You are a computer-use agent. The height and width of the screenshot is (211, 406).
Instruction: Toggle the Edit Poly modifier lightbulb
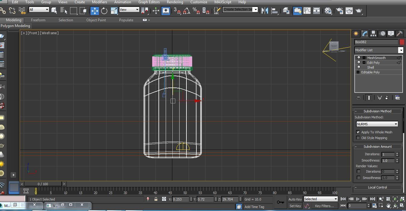(x=358, y=63)
